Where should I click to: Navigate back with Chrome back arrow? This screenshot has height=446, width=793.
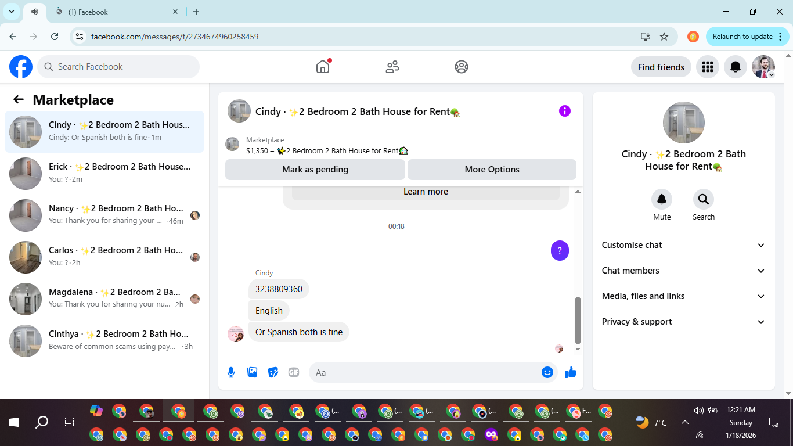point(13,37)
